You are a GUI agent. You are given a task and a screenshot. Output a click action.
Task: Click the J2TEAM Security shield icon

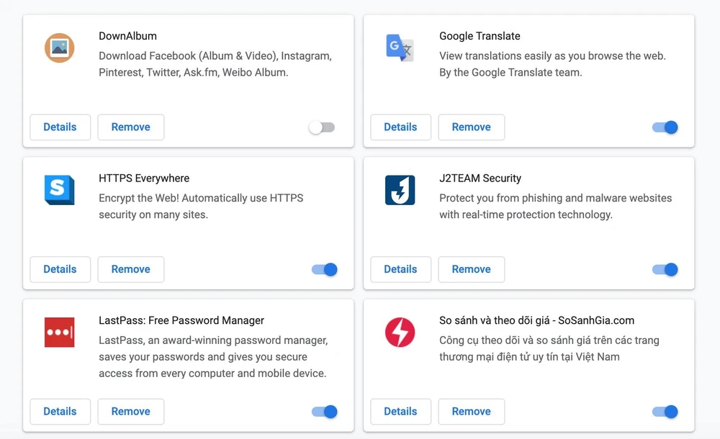click(400, 190)
